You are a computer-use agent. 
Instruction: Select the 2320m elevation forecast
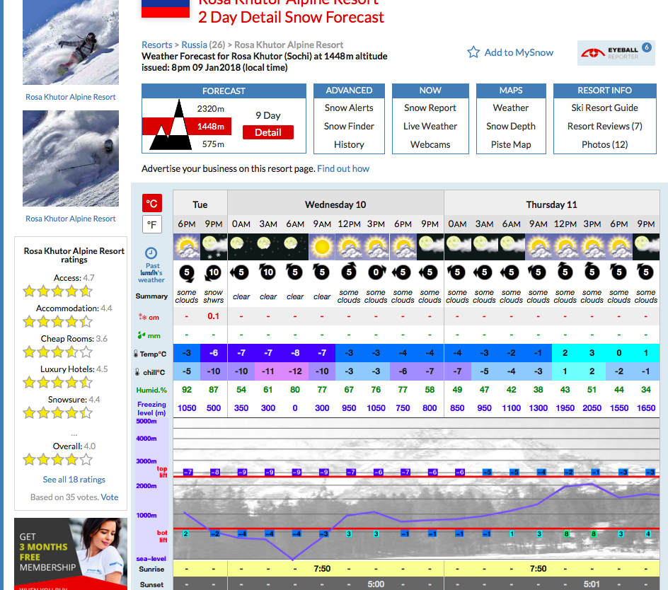[x=210, y=109]
